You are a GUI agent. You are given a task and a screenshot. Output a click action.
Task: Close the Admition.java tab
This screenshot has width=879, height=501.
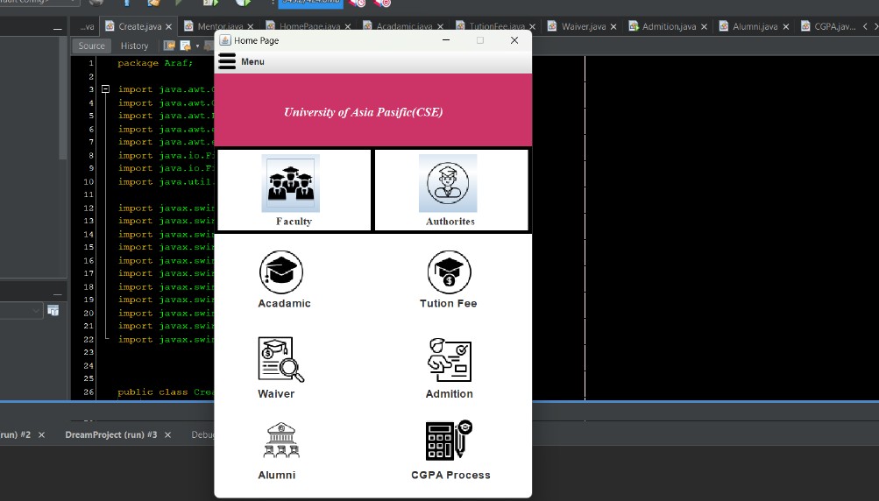704,26
